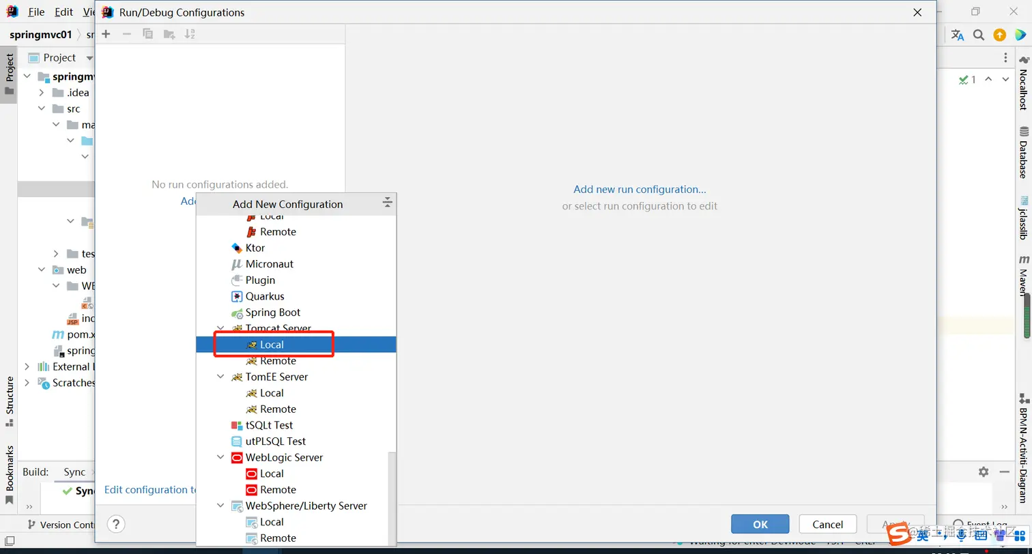Click the orange update arrow icon
The width and height of the screenshot is (1032, 554).
[x=999, y=35]
